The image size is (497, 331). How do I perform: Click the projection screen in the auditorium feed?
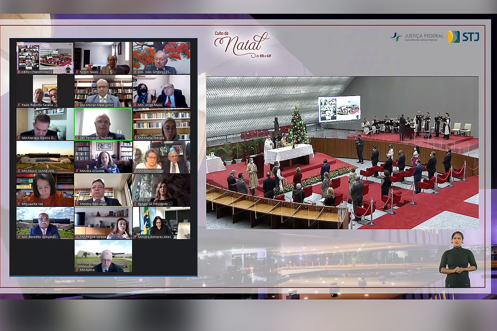339,109
